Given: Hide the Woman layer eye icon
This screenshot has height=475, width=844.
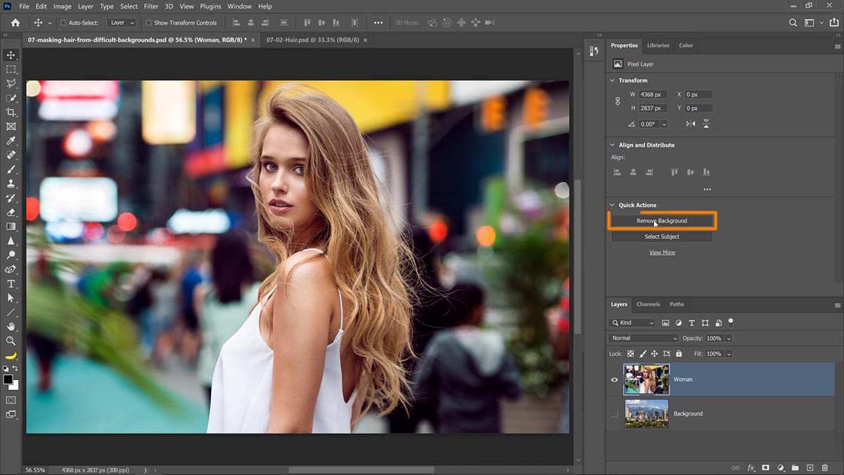Looking at the screenshot, I should 614,379.
